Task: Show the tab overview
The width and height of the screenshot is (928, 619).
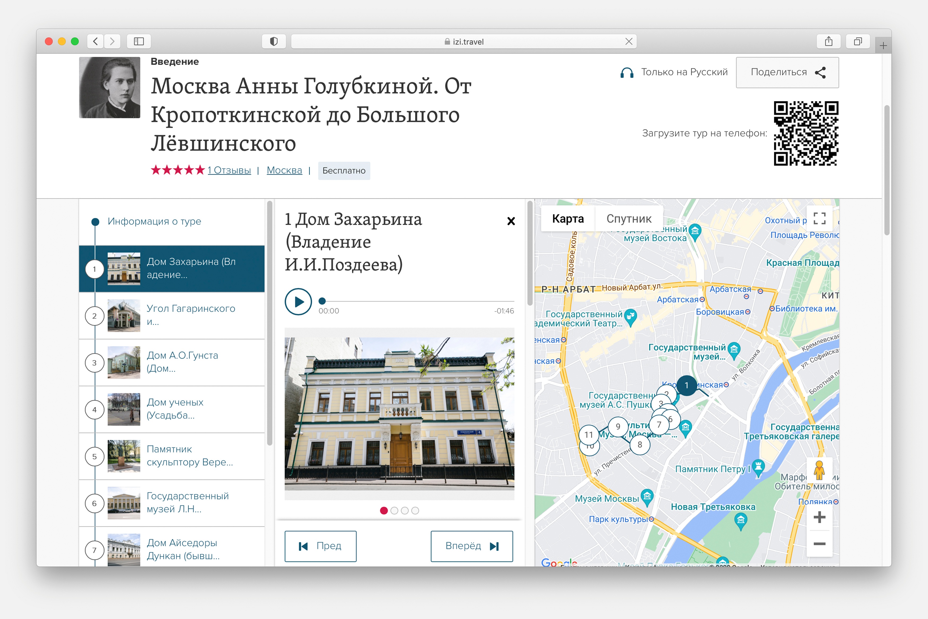Action: (858, 41)
